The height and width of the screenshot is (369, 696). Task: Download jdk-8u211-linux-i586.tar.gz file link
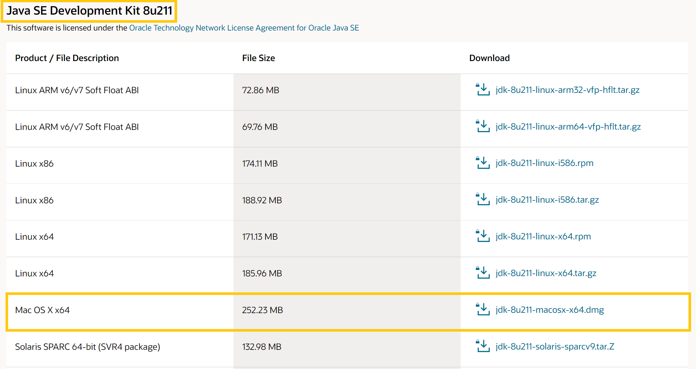547,200
